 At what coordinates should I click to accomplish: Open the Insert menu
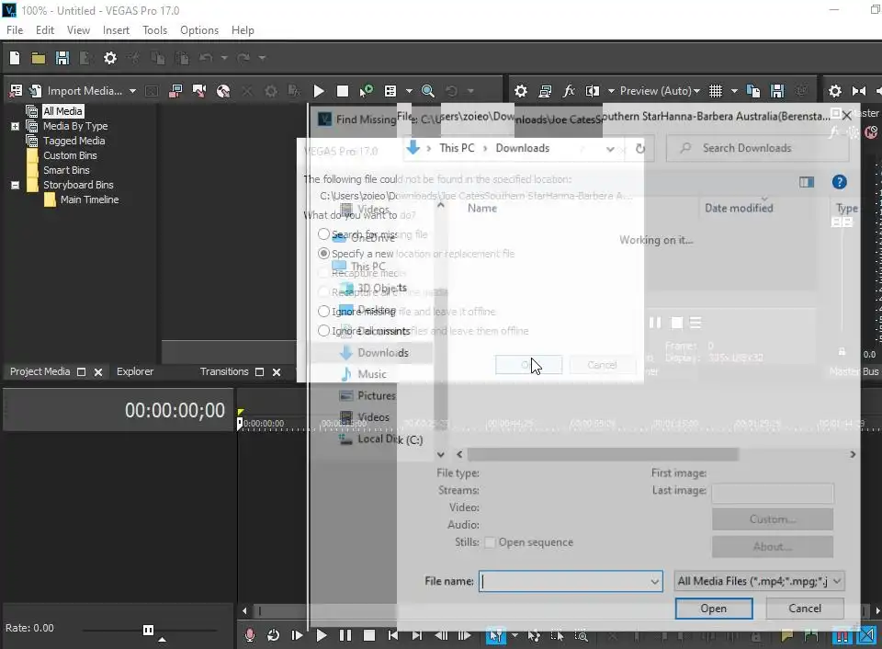[116, 29]
